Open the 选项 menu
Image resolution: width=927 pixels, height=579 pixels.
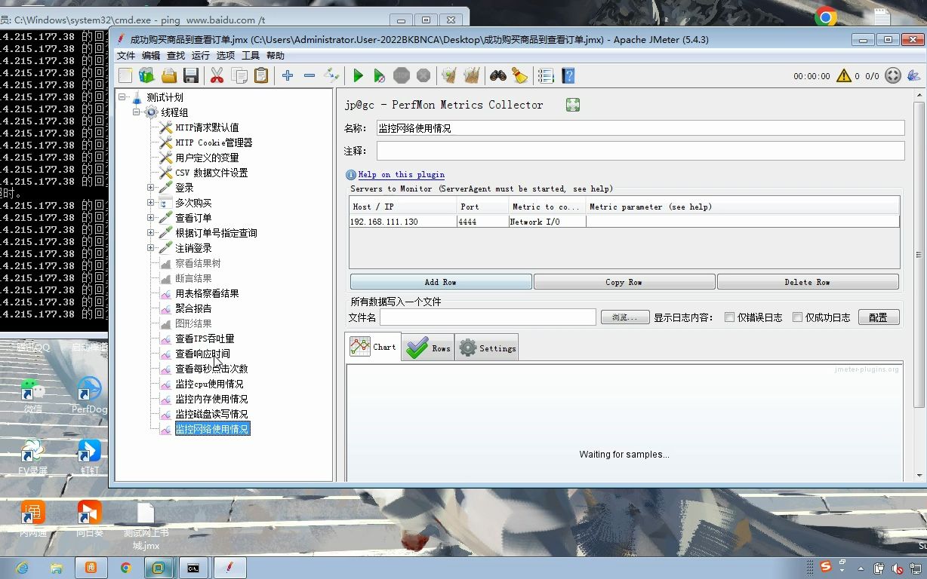[x=226, y=56]
